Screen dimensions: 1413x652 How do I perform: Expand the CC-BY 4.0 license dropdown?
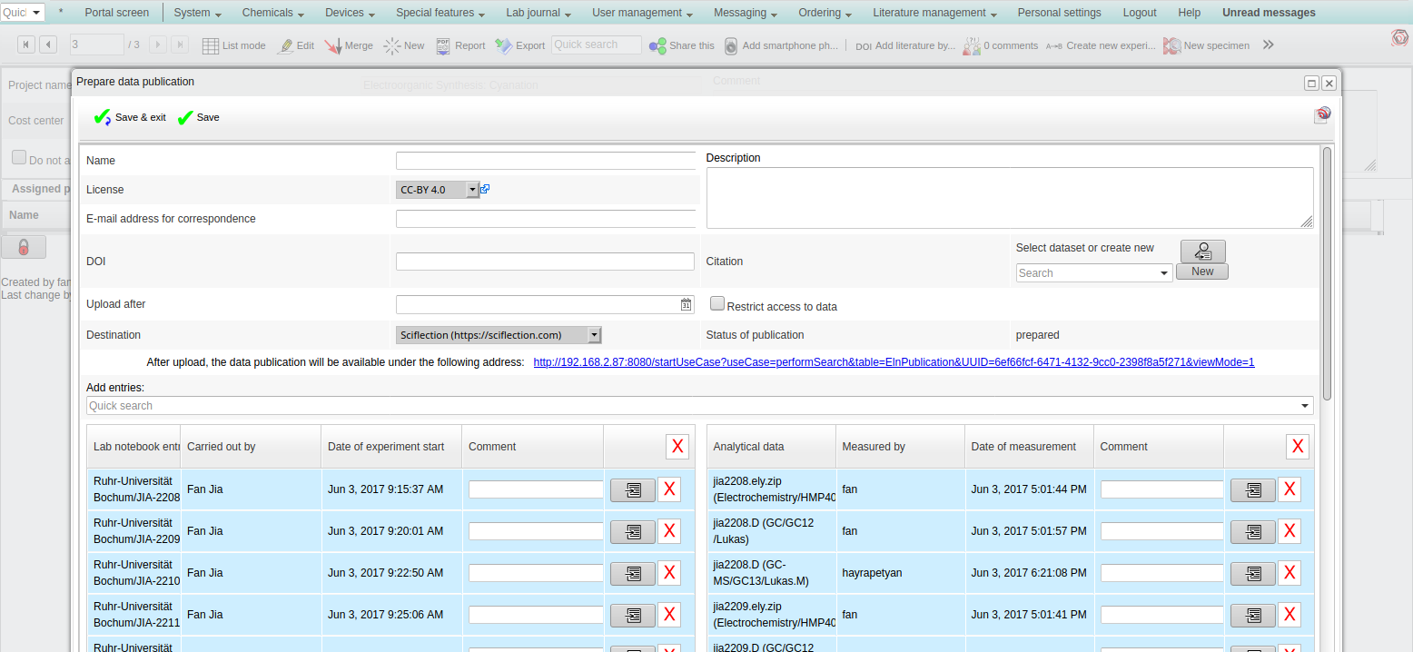[472, 190]
